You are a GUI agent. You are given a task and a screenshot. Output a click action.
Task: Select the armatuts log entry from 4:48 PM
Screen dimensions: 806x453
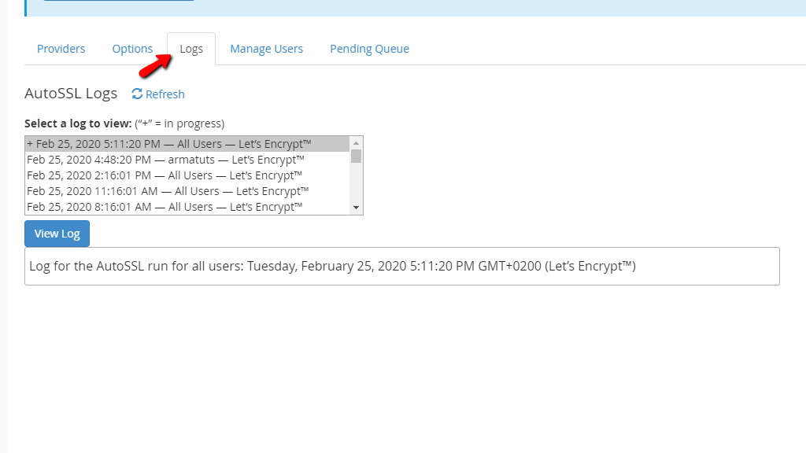[x=165, y=159]
